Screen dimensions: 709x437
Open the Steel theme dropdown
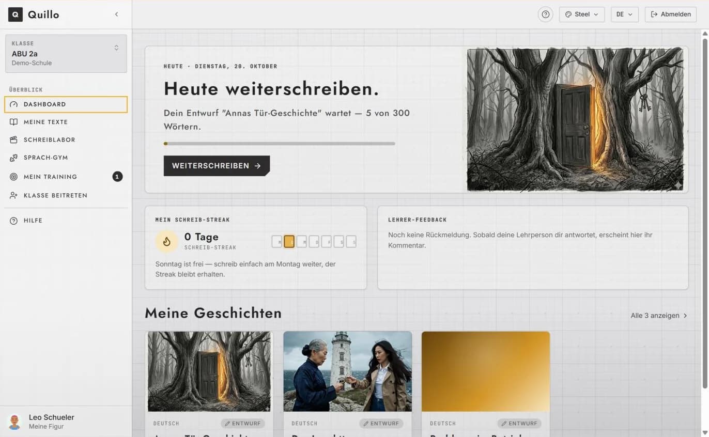pyautogui.click(x=582, y=14)
